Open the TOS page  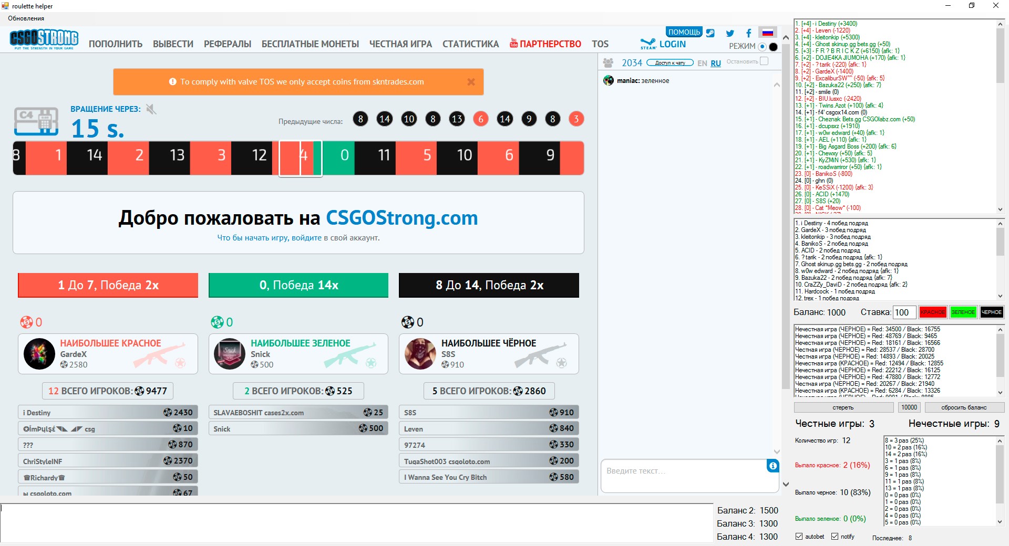pos(600,44)
